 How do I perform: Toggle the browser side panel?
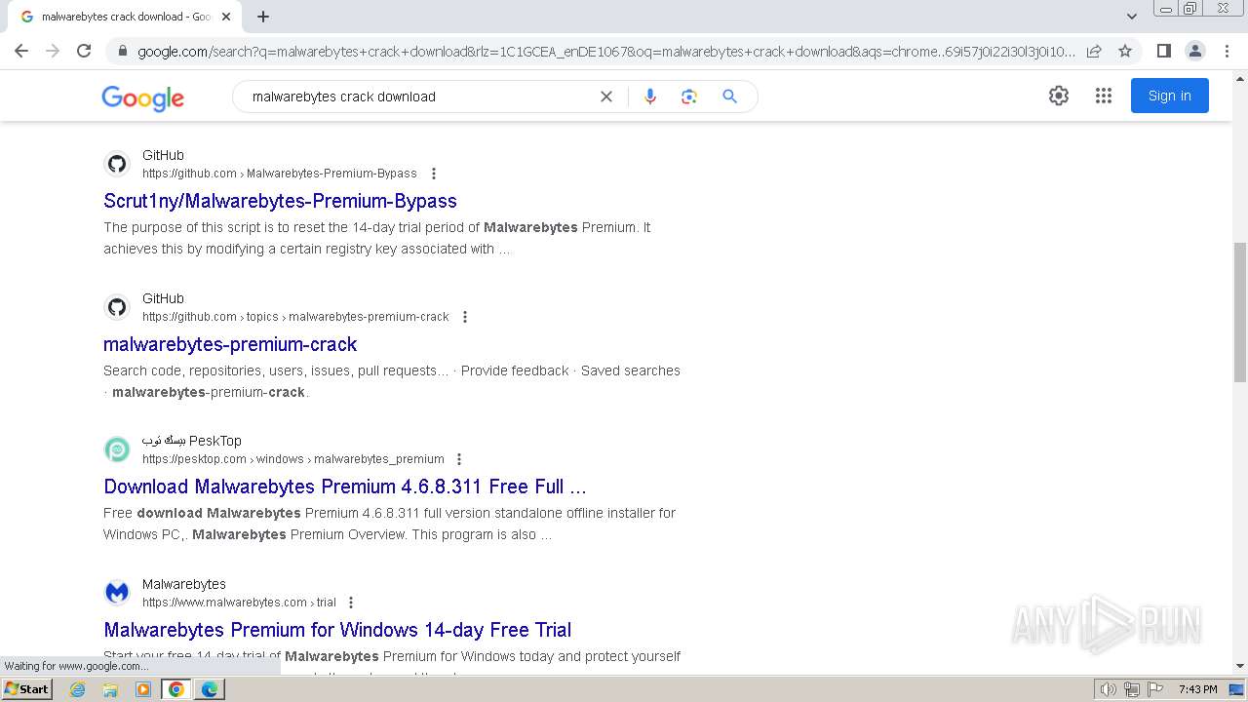click(1163, 51)
